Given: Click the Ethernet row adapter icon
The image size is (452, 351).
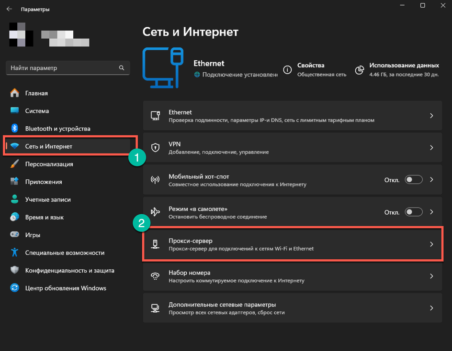Looking at the screenshot, I should click(x=155, y=115).
